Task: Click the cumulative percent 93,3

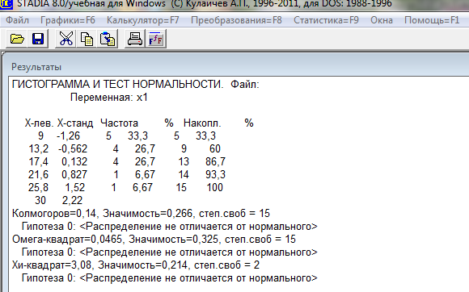Action: (215, 174)
